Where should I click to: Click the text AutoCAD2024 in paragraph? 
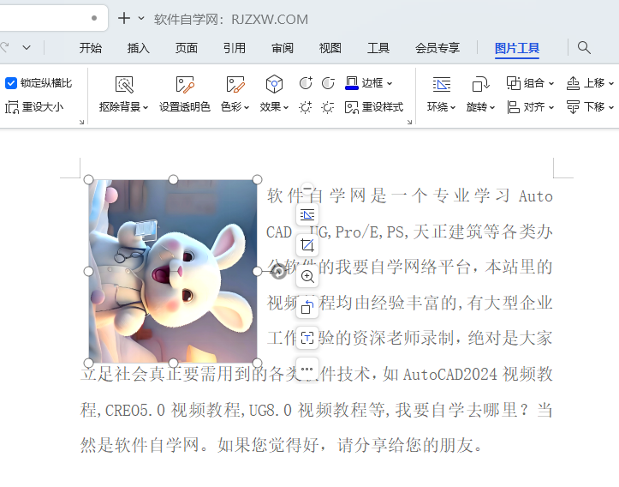(x=450, y=375)
